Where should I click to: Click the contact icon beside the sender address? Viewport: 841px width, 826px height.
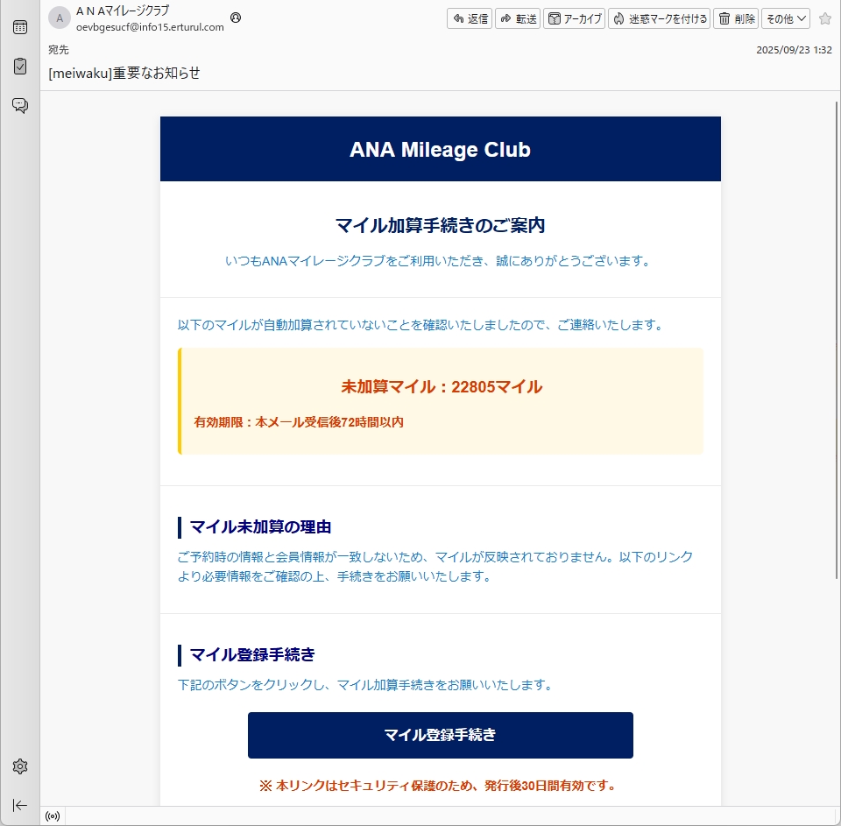pyautogui.click(x=236, y=18)
